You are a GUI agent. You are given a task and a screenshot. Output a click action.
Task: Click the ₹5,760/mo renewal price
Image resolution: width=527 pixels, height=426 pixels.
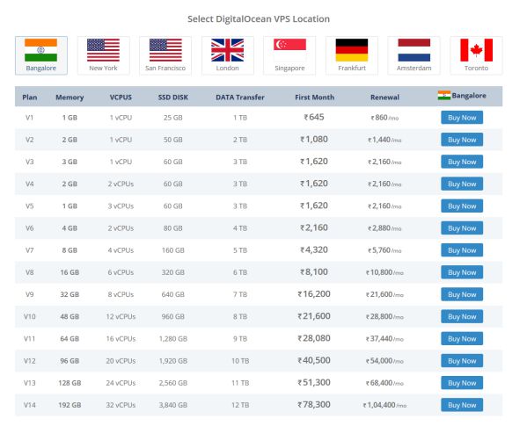(x=384, y=250)
